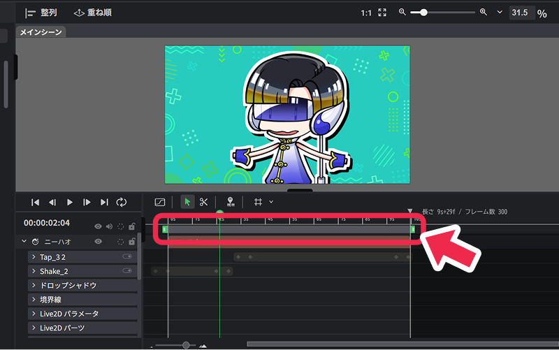Open the graph editor icon in timeline toolbar

click(159, 202)
